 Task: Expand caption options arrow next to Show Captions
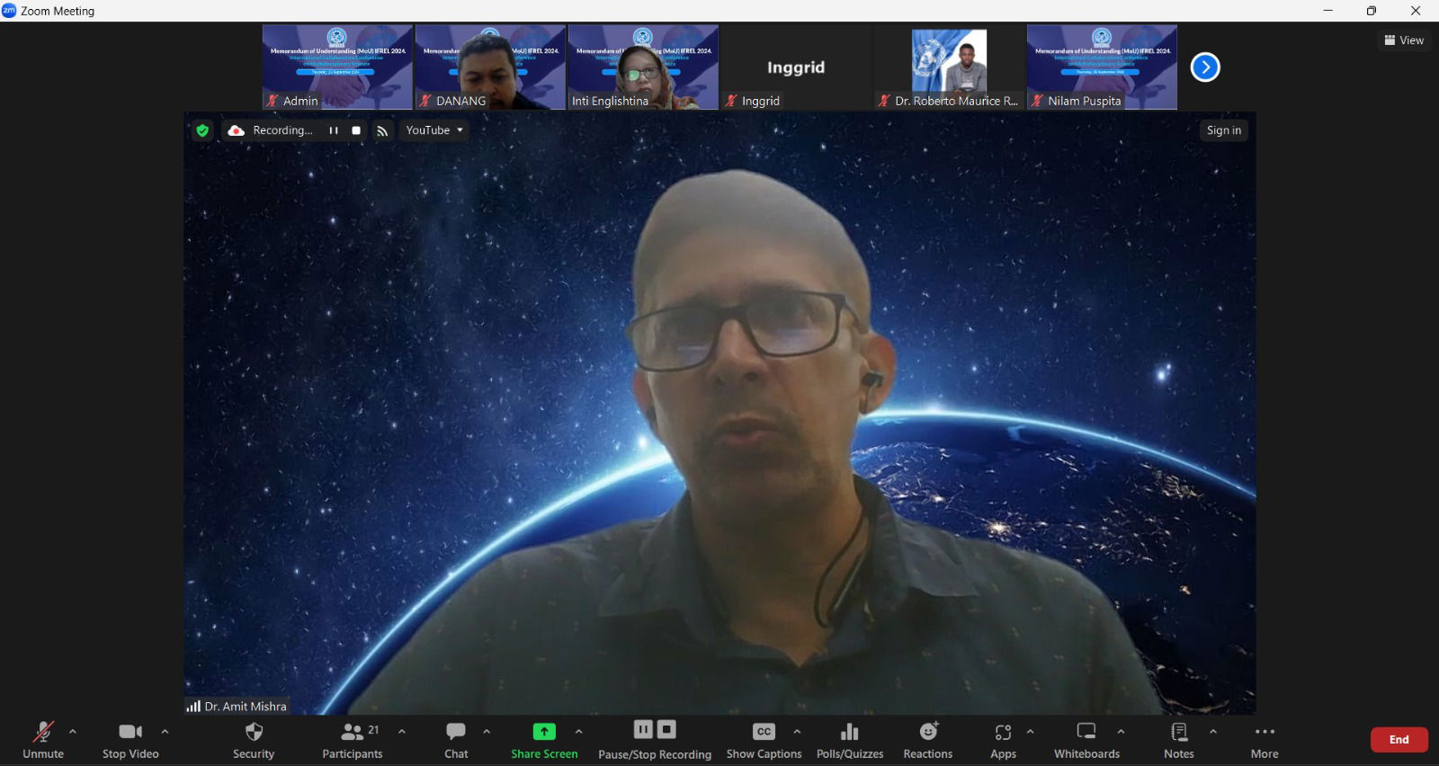(797, 732)
